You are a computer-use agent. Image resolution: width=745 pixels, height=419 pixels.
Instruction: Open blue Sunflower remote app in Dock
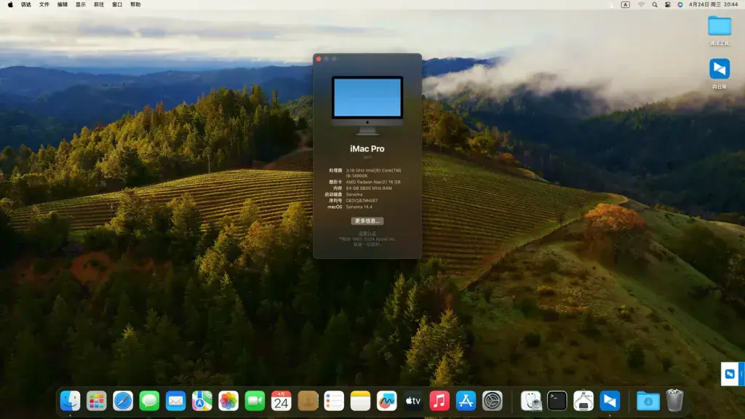610,401
